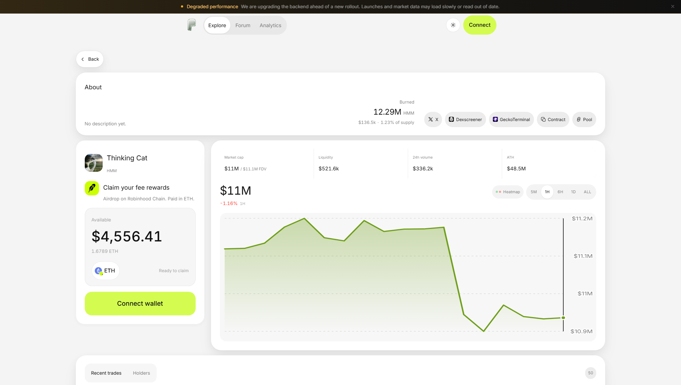
Task: Click the 1.6789 ETH amount
Action: [x=105, y=251]
